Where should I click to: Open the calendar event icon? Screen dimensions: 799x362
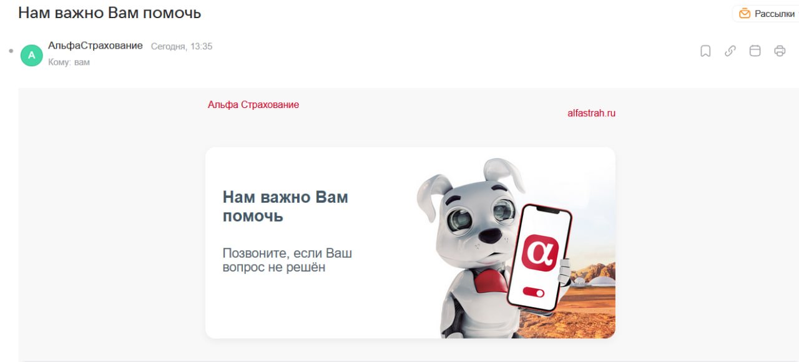755,51
